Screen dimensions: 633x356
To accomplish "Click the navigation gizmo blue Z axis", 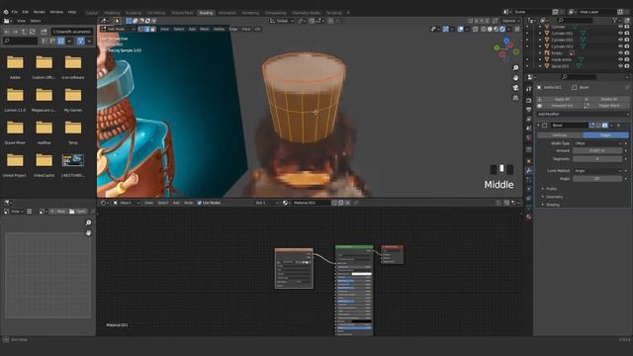I will click(x=506, y=41).
